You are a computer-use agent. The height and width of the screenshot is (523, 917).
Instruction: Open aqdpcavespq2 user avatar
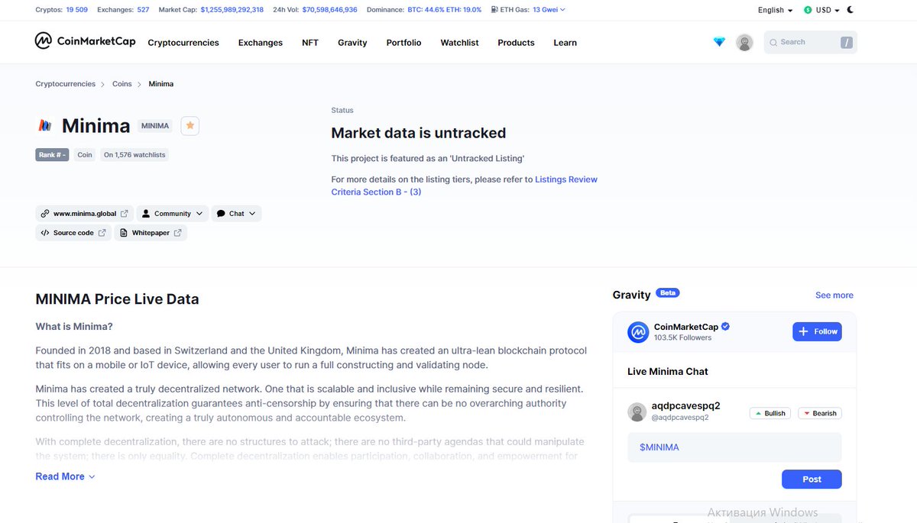click(x=637, y=412)
